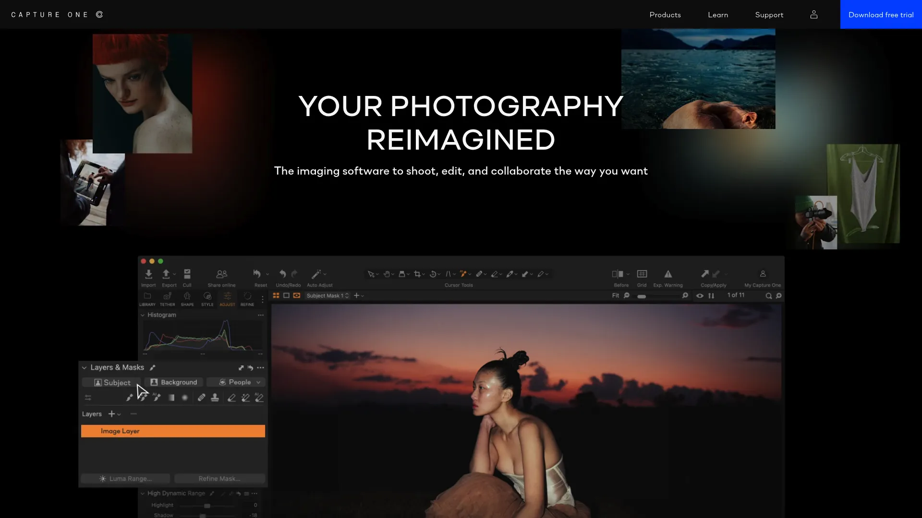The height and width of the screenshot is (518, 922).
Task: Switch to single image viewer mode
Action: click(x=286, y=295)
